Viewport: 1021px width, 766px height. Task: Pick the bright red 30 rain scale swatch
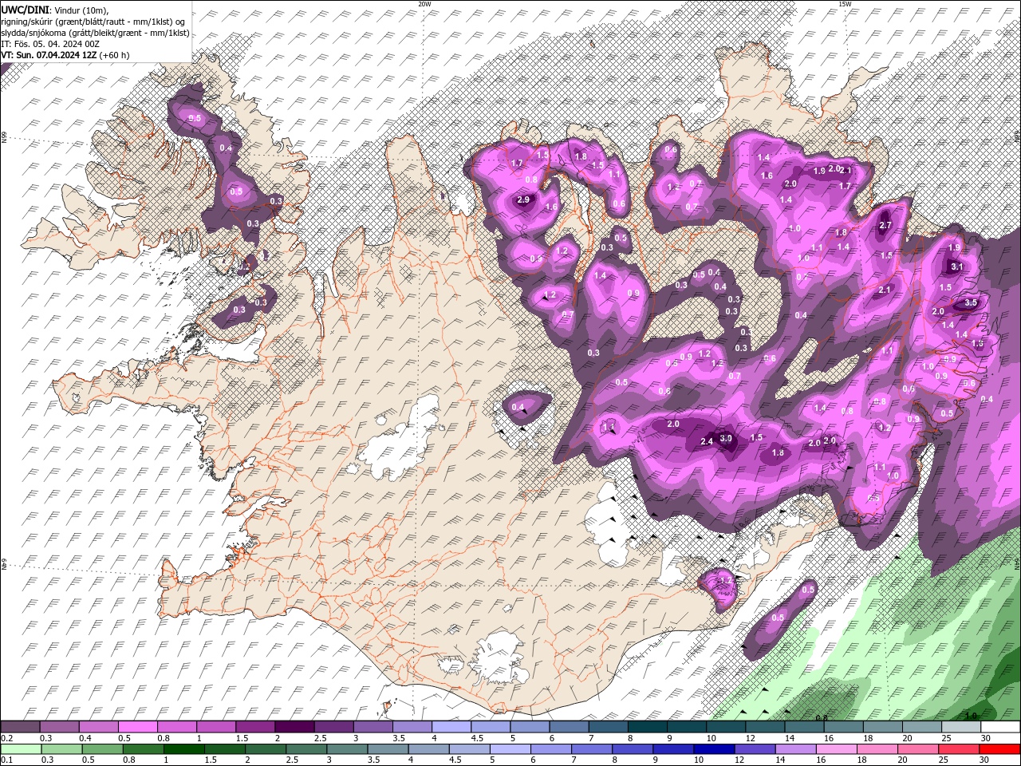click(999, 749)
